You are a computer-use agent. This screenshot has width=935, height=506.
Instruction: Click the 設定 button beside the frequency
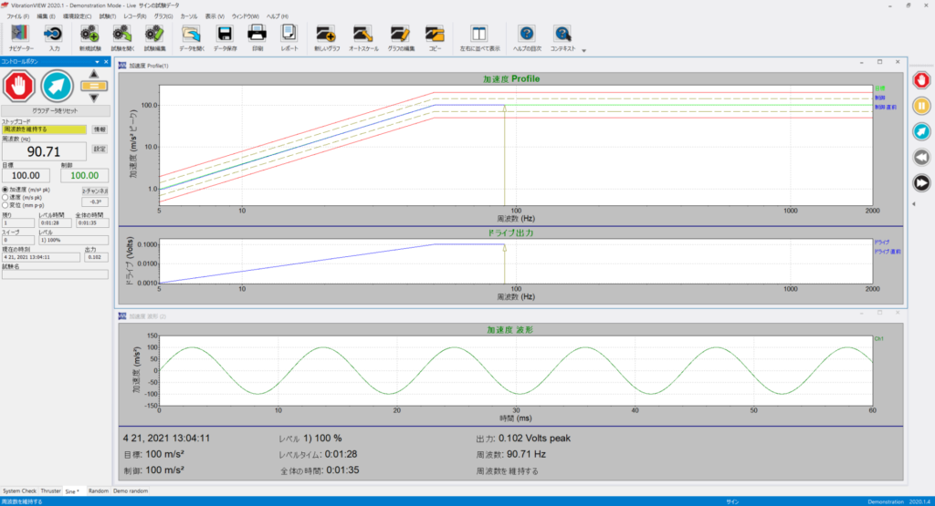pyautogui.click(x=100, y=150)
